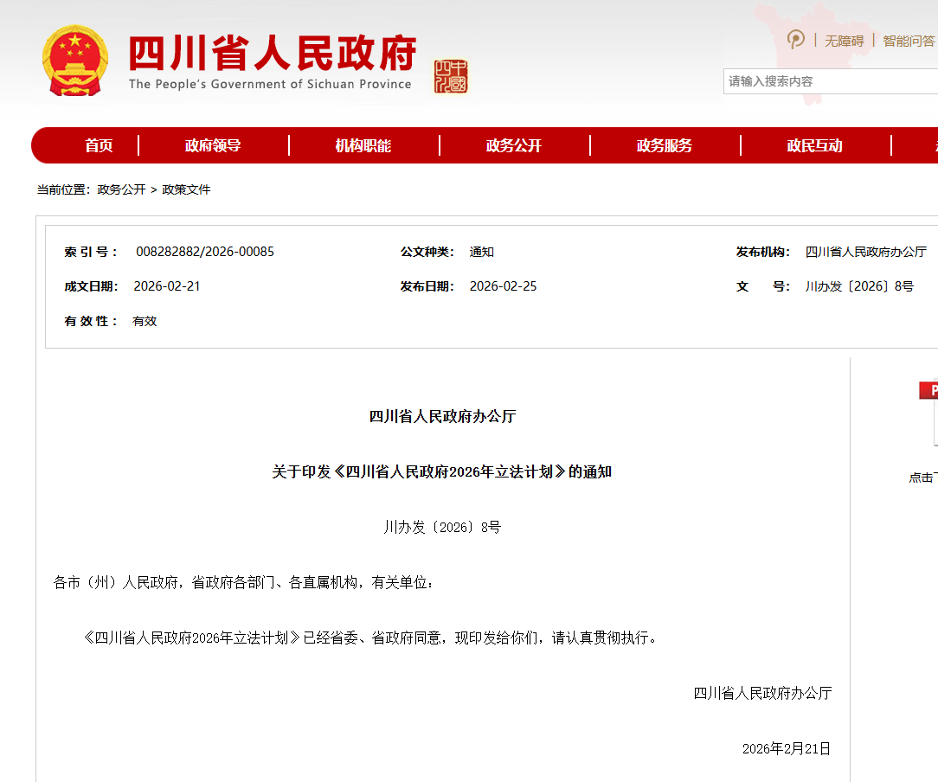Click the 四川省人民政府 site title

(272, 54)
